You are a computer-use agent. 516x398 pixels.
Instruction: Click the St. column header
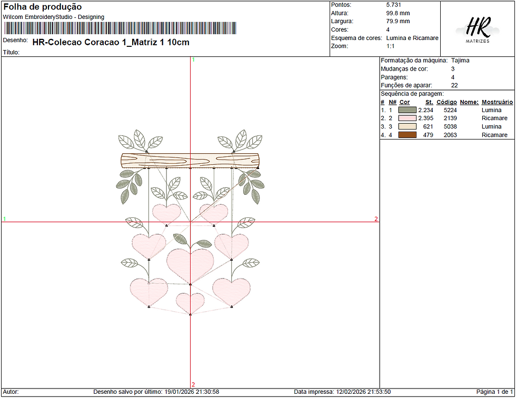click(x=429, y=102)
